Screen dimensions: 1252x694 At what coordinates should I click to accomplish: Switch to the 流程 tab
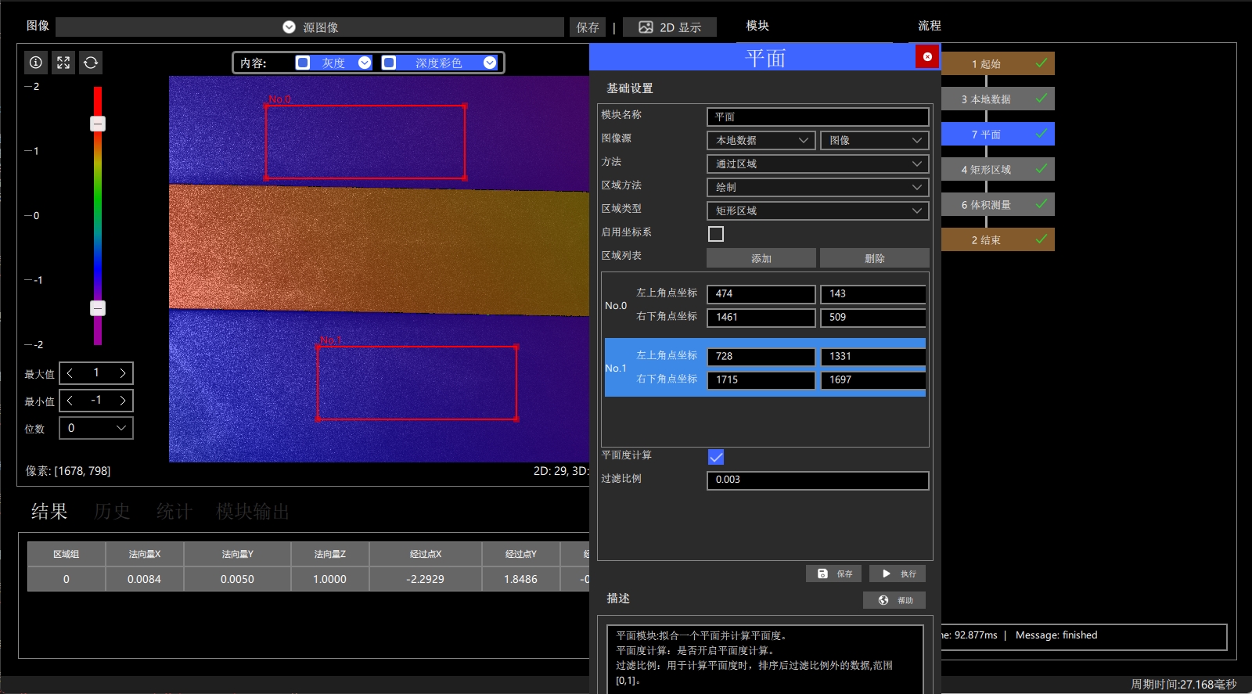pos(930,26)
